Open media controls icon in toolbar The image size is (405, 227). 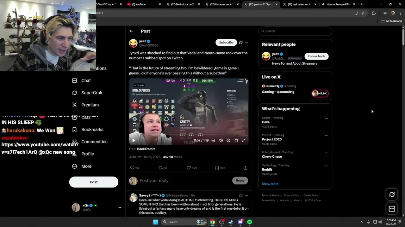pos(385,13)
